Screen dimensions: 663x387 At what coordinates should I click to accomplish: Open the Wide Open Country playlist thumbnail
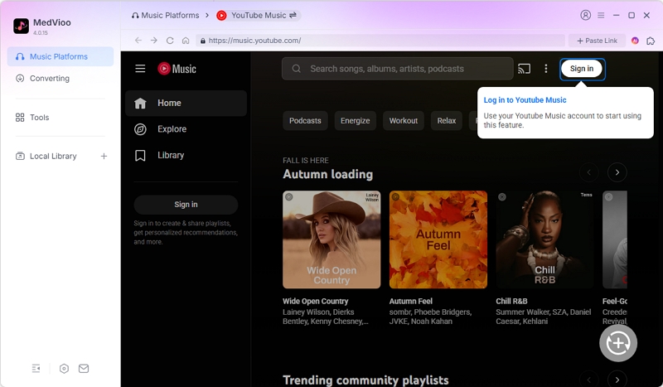pyautogui.click(x=331, y=239)
